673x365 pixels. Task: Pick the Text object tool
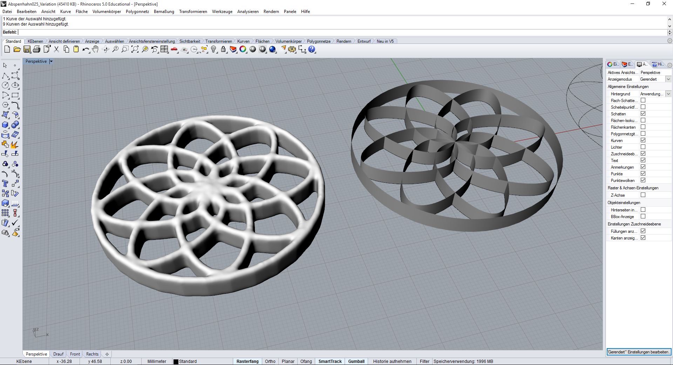5,183
